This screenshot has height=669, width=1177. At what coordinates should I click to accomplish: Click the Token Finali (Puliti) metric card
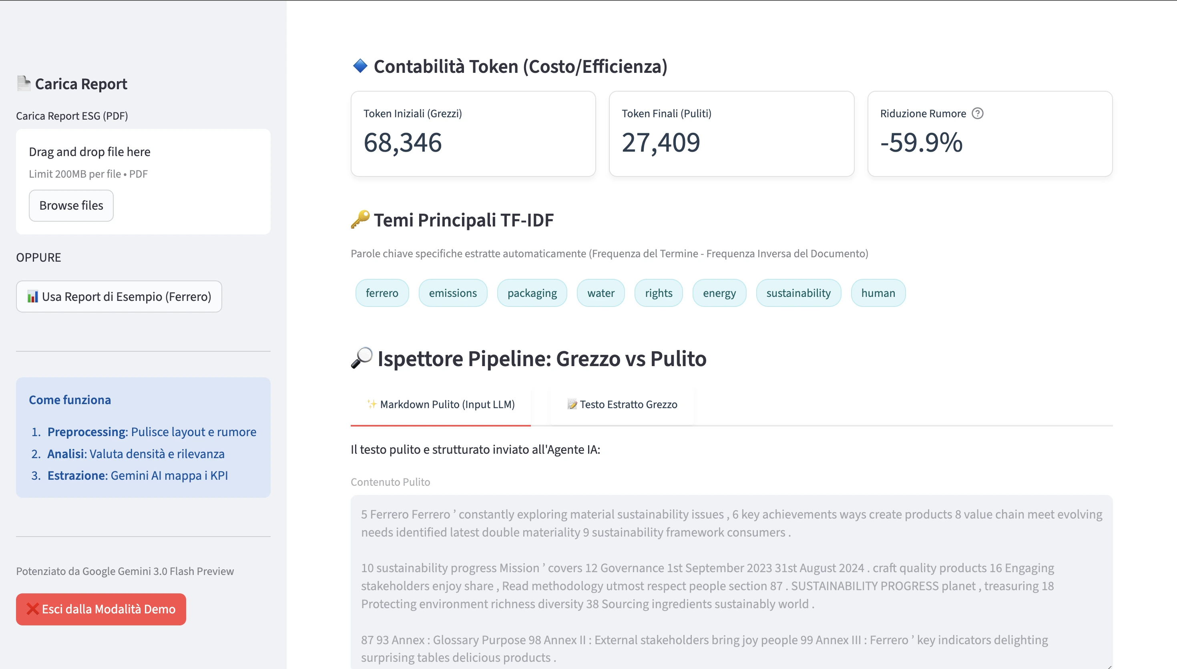point(731,134)
